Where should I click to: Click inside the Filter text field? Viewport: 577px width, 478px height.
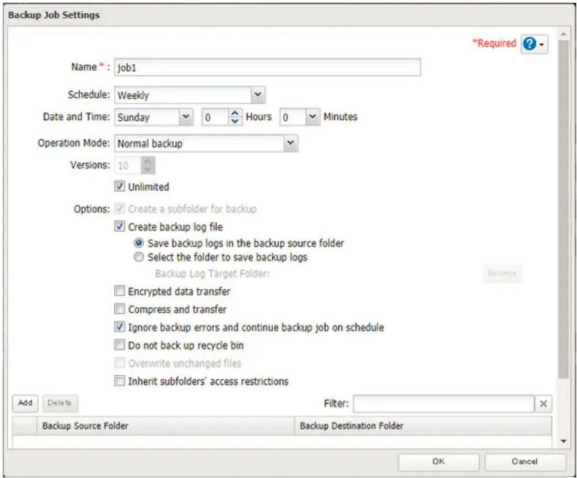(x=444, y=404)
